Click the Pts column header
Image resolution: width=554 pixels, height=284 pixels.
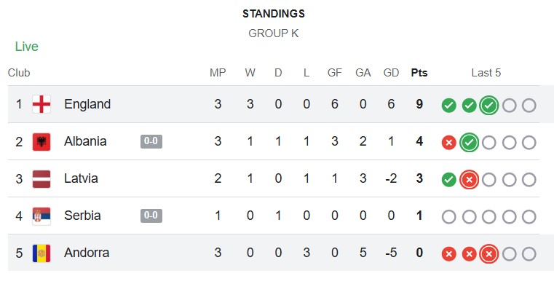coord(419,73)
